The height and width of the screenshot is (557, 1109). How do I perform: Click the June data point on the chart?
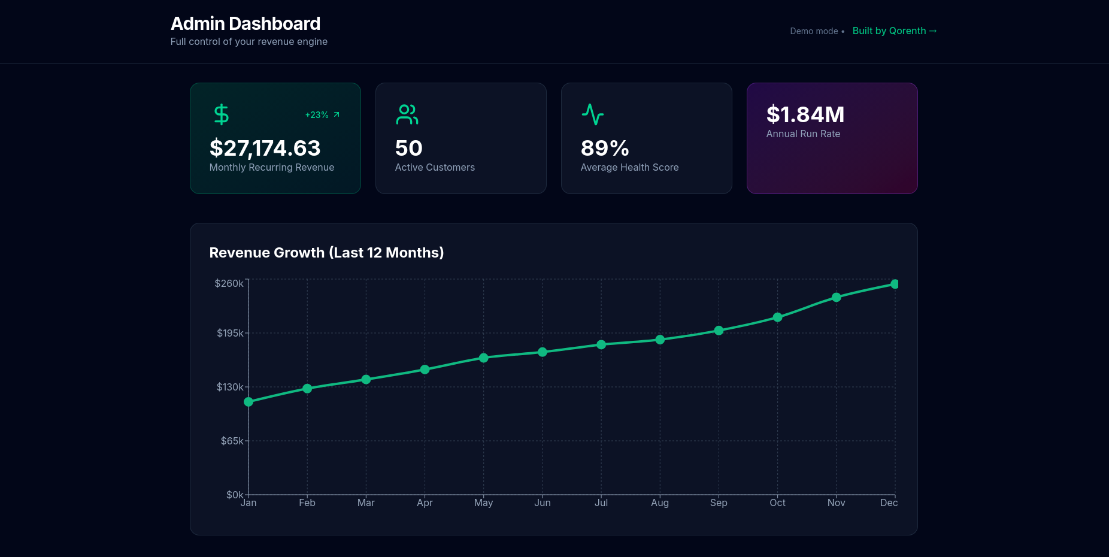pos(543,353)
